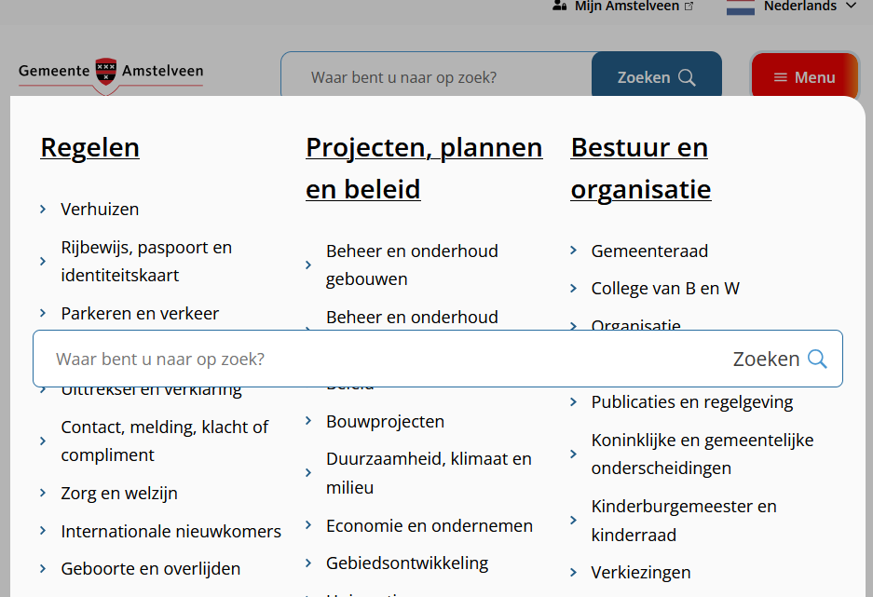Open Publicaties en regelgeving
This screenshot has width=873, height=597.
(692, 401)
